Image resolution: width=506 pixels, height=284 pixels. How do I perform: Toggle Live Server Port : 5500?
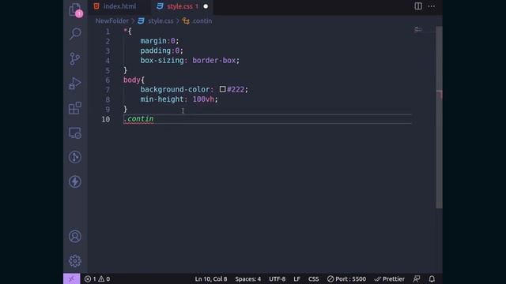[346, 278]
